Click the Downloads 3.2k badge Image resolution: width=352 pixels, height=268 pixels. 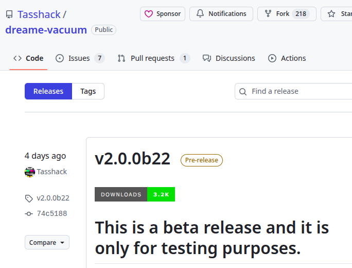click(135, 194)
